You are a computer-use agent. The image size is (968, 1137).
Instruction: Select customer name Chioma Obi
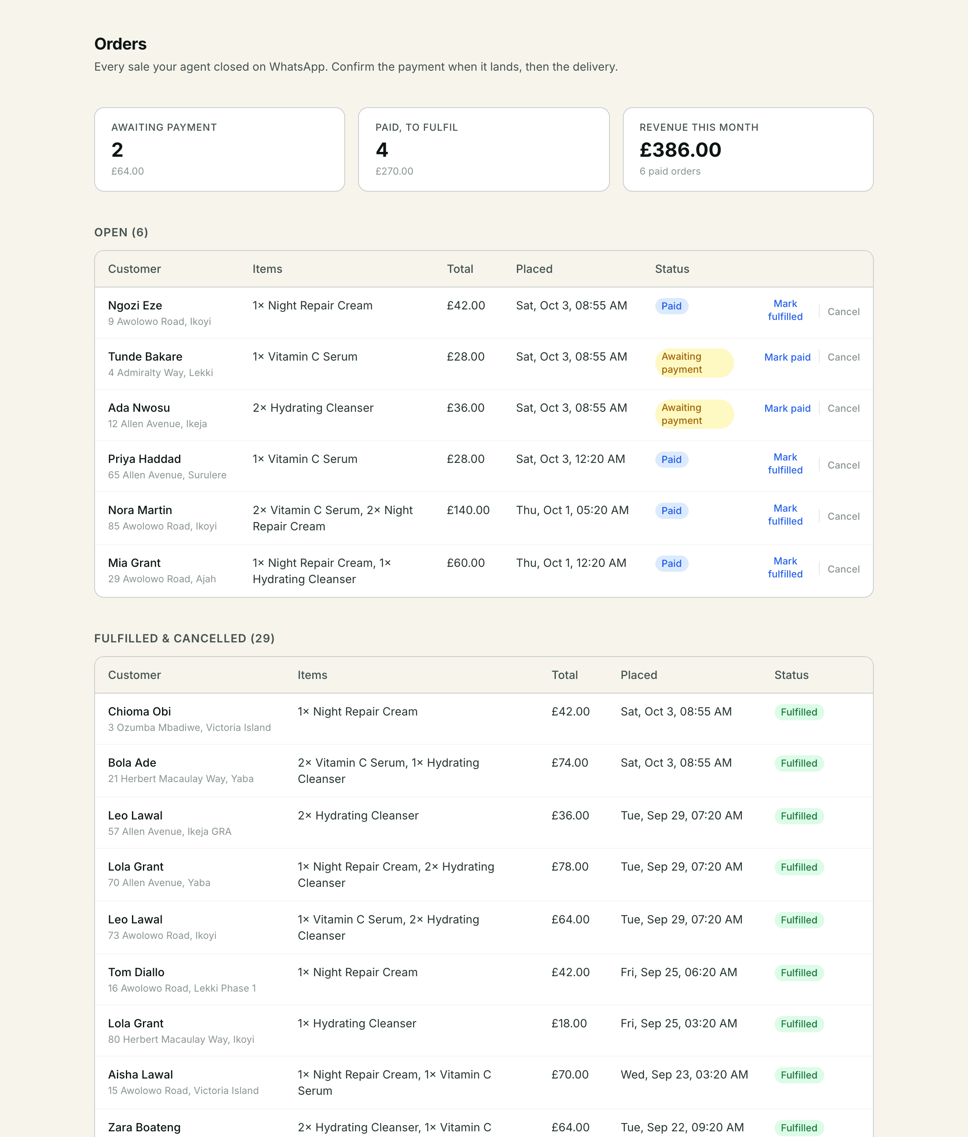coord(139,712)
